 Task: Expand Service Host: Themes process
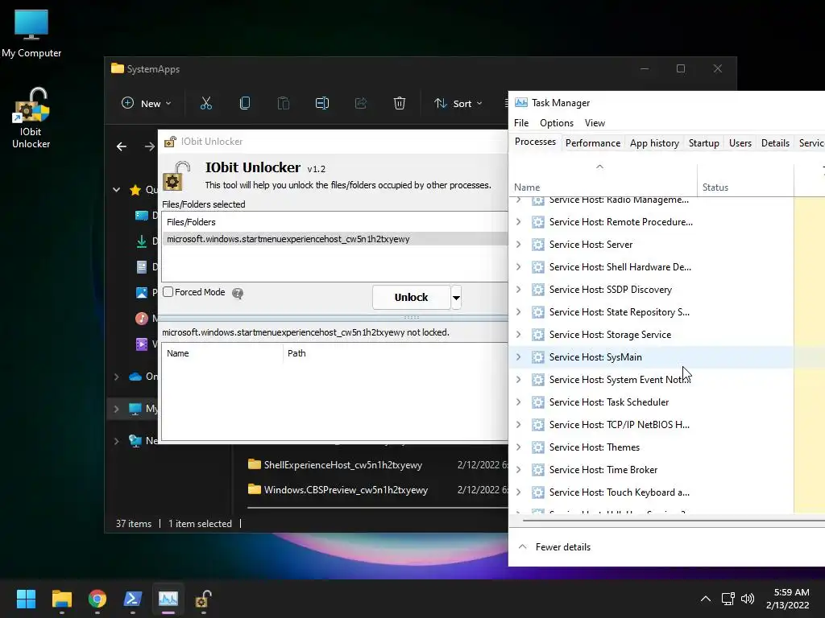pyautogui.click(x=518, y=447)
